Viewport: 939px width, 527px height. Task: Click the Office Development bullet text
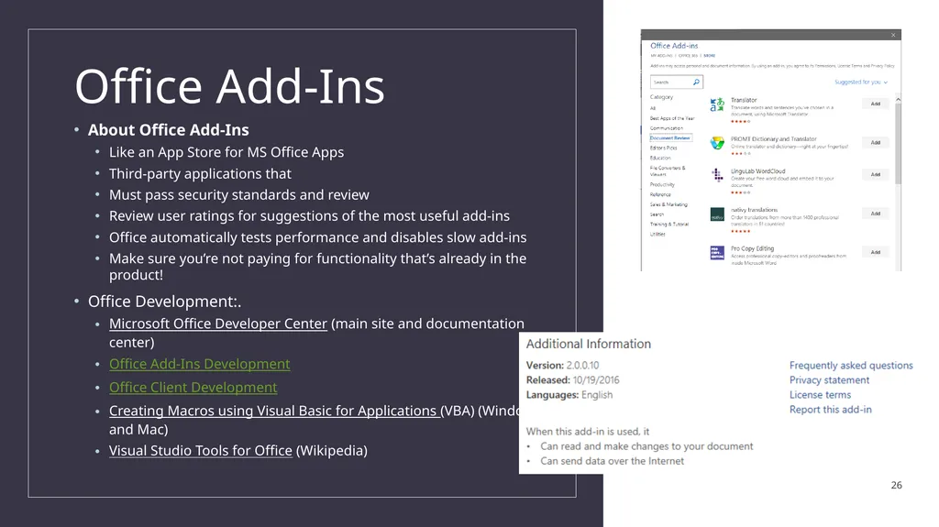click(165, 302)
